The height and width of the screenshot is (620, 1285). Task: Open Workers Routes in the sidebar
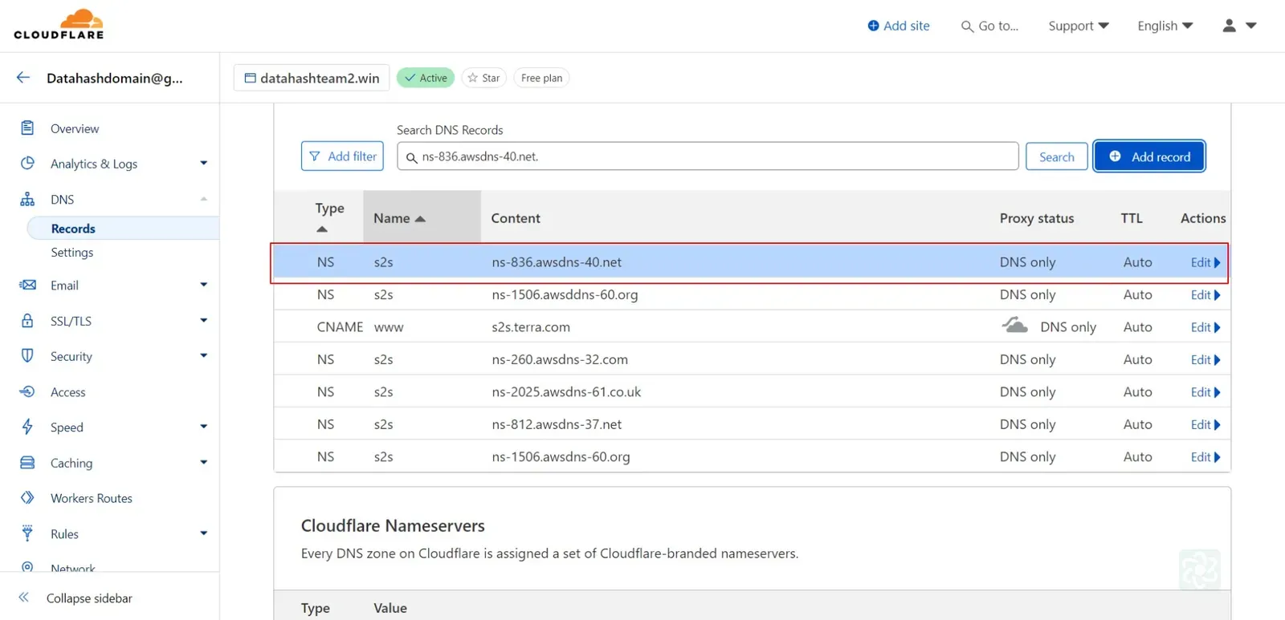click(92, 498)
